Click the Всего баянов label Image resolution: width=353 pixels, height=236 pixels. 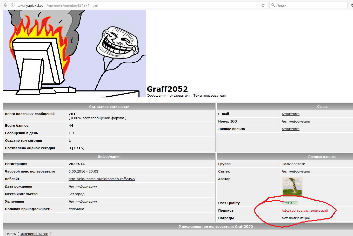(x=17, y=126)
